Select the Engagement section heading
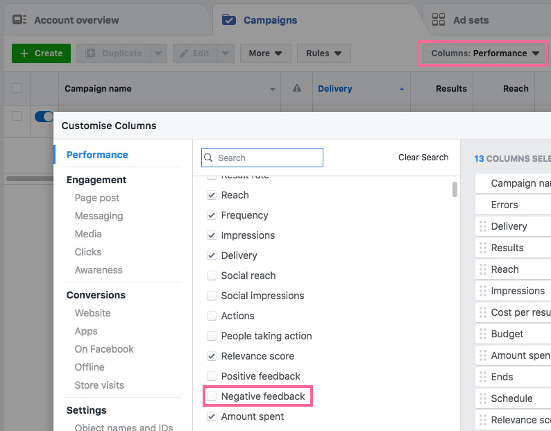This screenshot has width=551, height=431. click(x=96, y=180)
